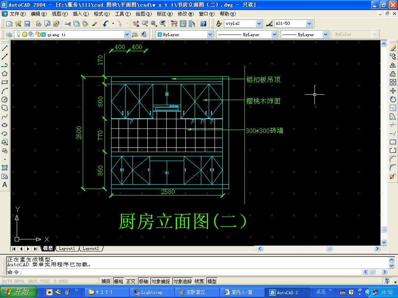Click the Rotate modify tool

click(x=393, y=99)
